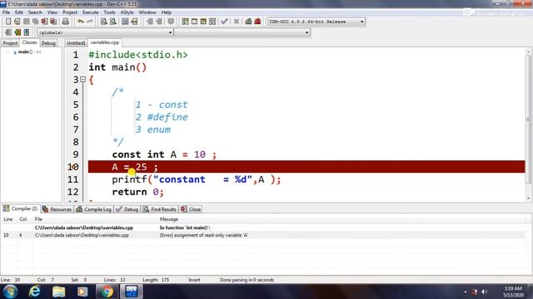This screenshot has height=299, width=533.
Task: Click the Message column header
Action: 169,219
